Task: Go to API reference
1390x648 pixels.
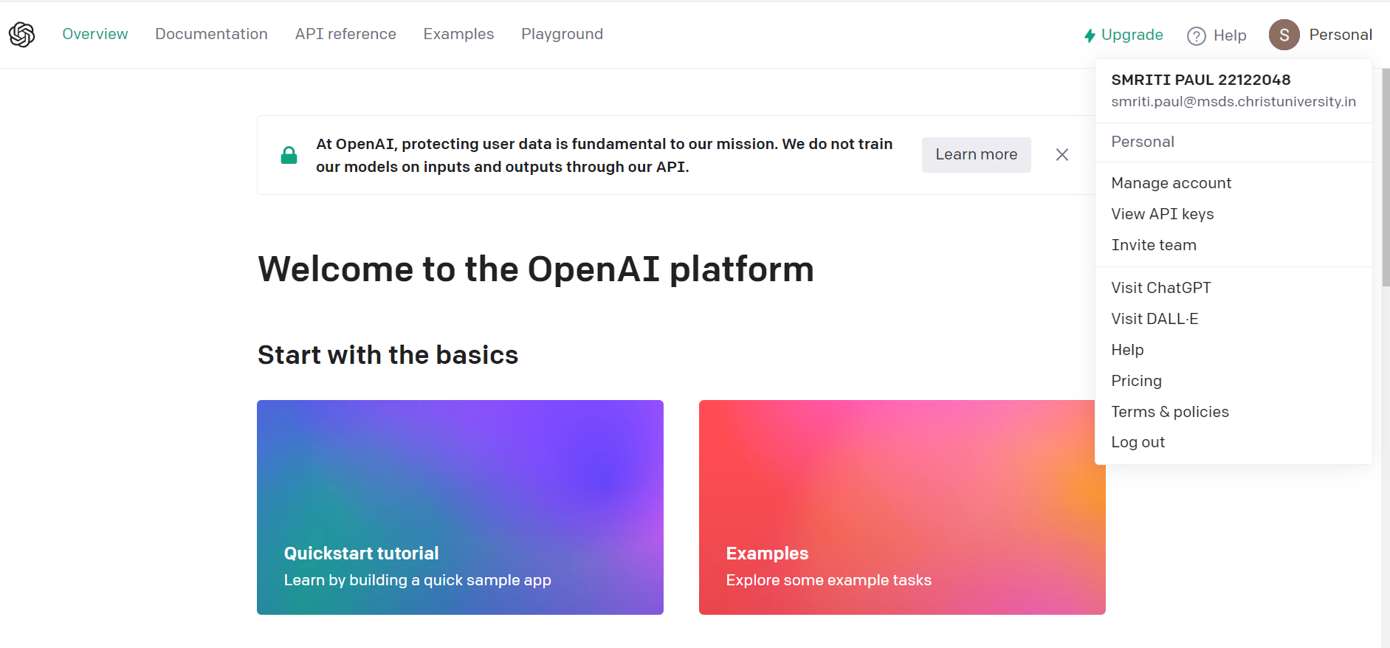Action: click(x=345, y=34)
